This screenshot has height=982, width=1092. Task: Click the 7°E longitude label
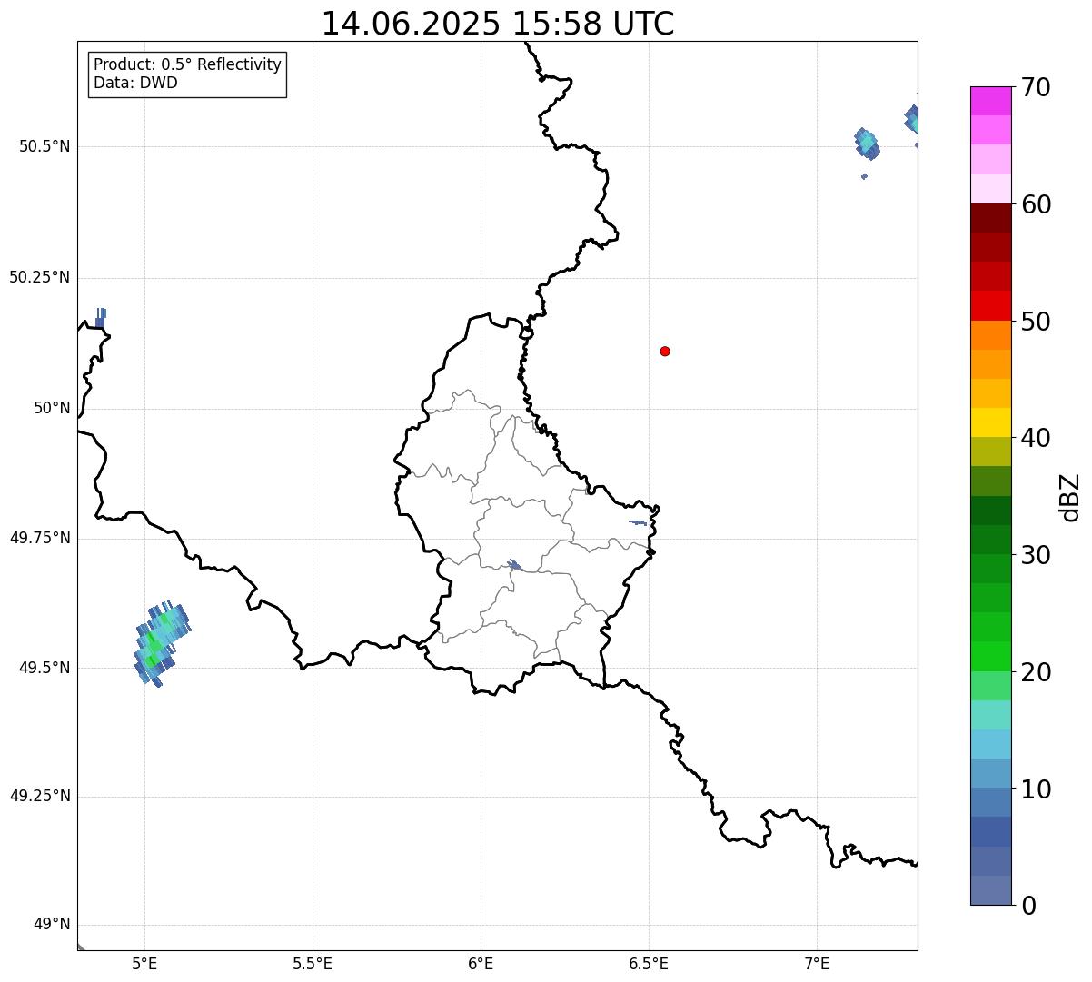(x=817, y=963)
